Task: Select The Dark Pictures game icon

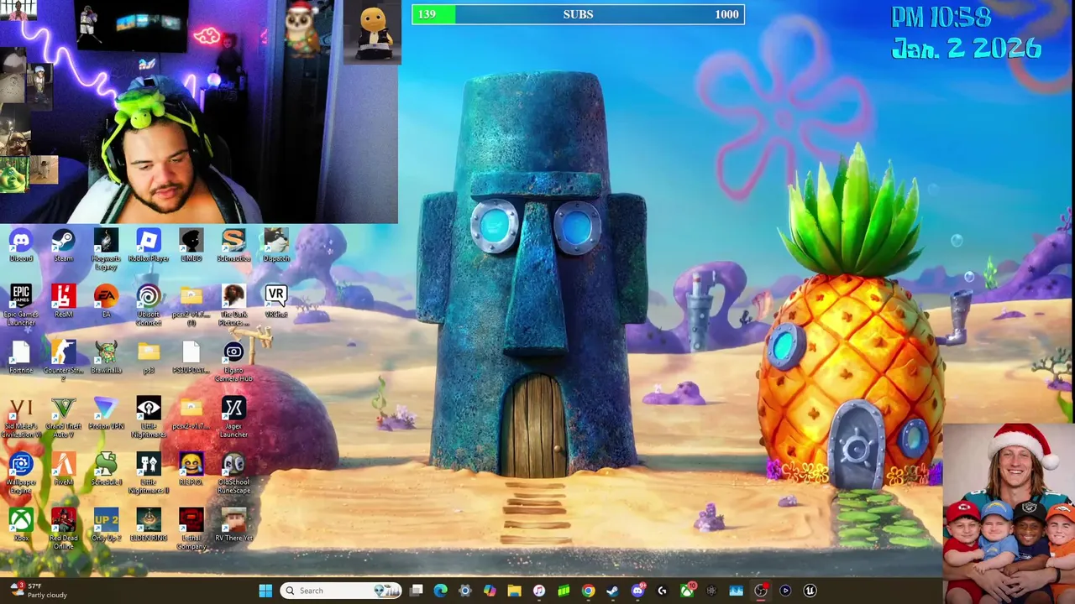Action: (x=233, y=305)
